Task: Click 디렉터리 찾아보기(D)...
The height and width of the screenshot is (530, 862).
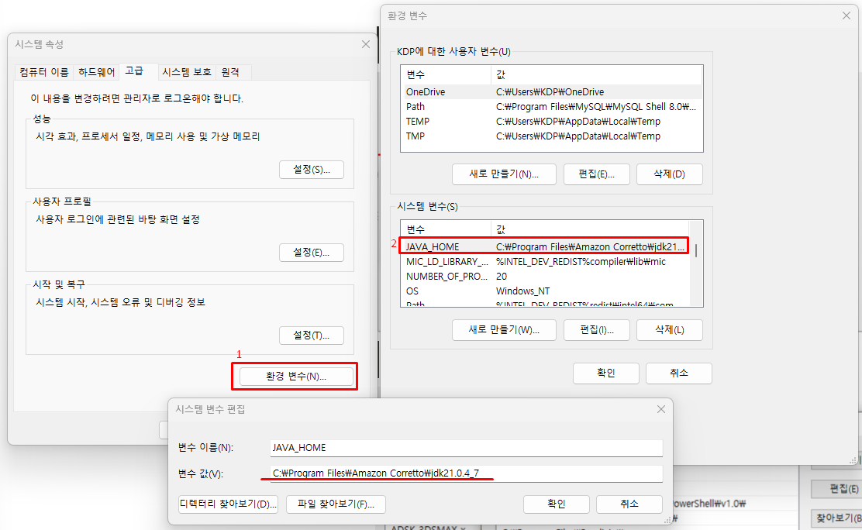Action: (x=228, y=504)
